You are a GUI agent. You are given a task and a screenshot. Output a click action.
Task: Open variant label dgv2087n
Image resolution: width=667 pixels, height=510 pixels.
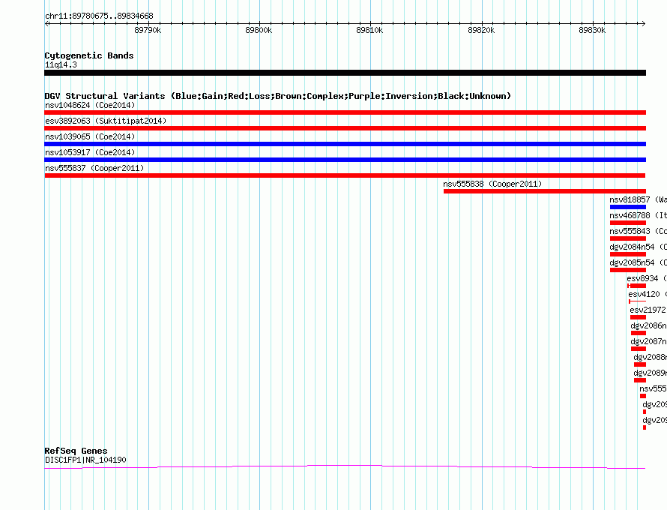[649, 341]
